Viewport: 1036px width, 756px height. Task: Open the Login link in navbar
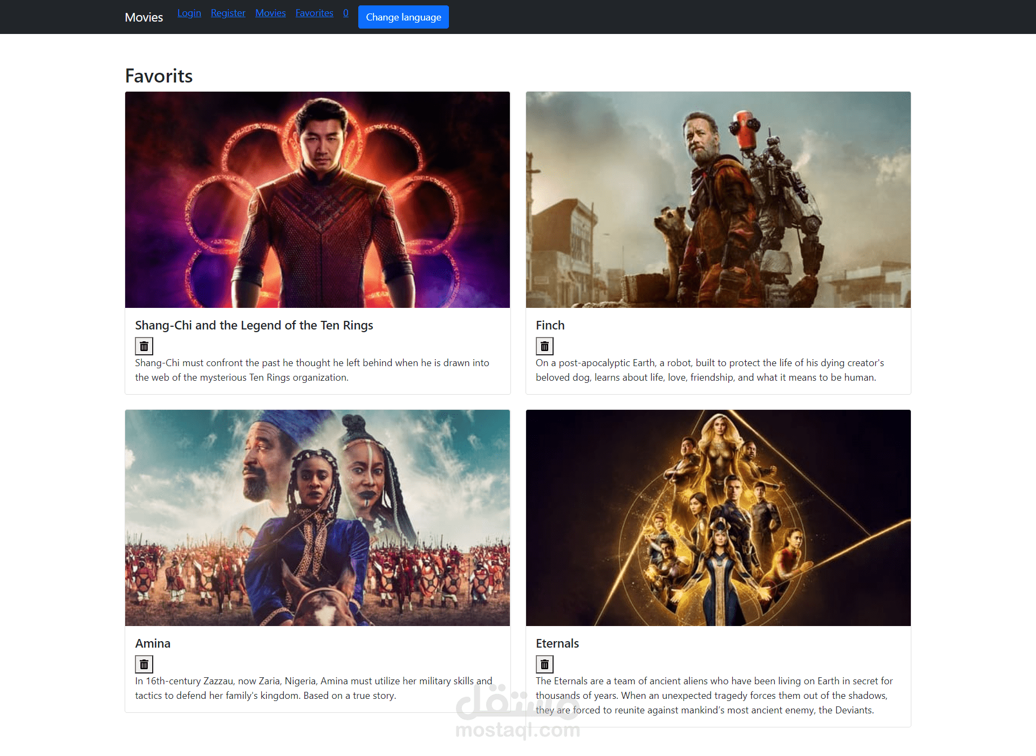(189, 13)
